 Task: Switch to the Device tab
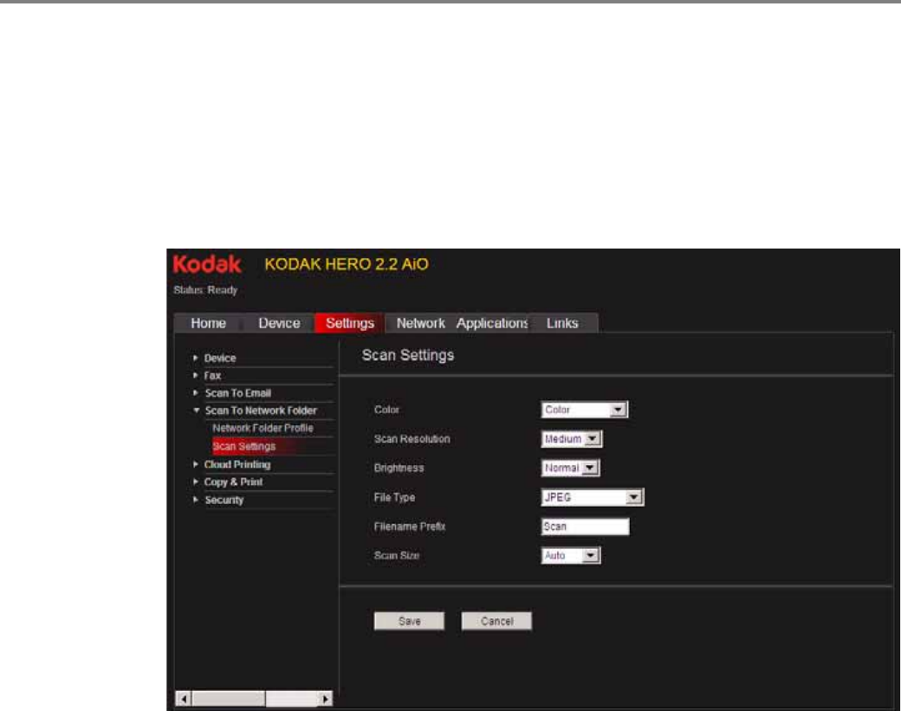point(279,323)
